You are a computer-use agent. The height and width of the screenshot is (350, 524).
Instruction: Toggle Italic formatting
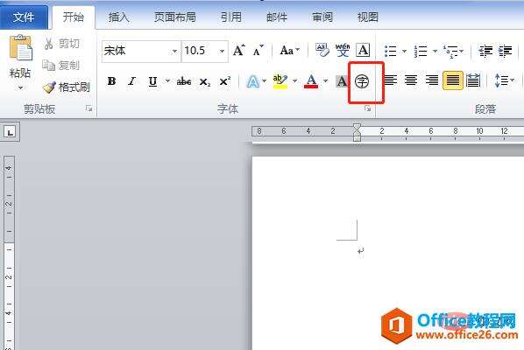tap(132, 81)
